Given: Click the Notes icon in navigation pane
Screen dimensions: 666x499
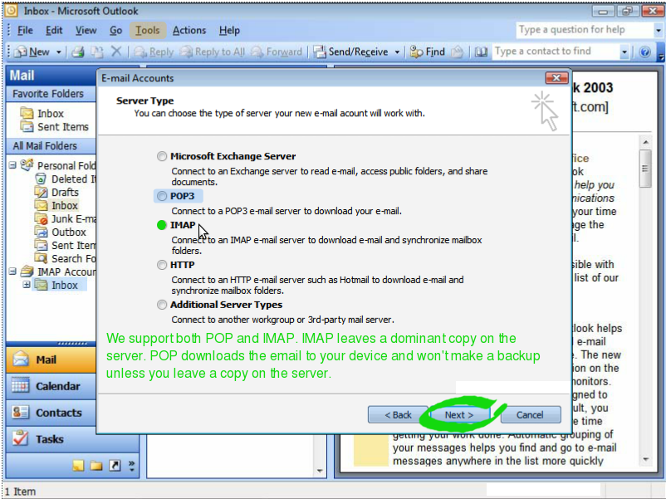Looking at the screenshot, I should click(78, 466).
